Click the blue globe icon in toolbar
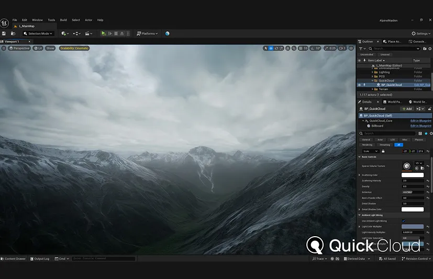The image size is (433, 279). [x=168, y=33]
